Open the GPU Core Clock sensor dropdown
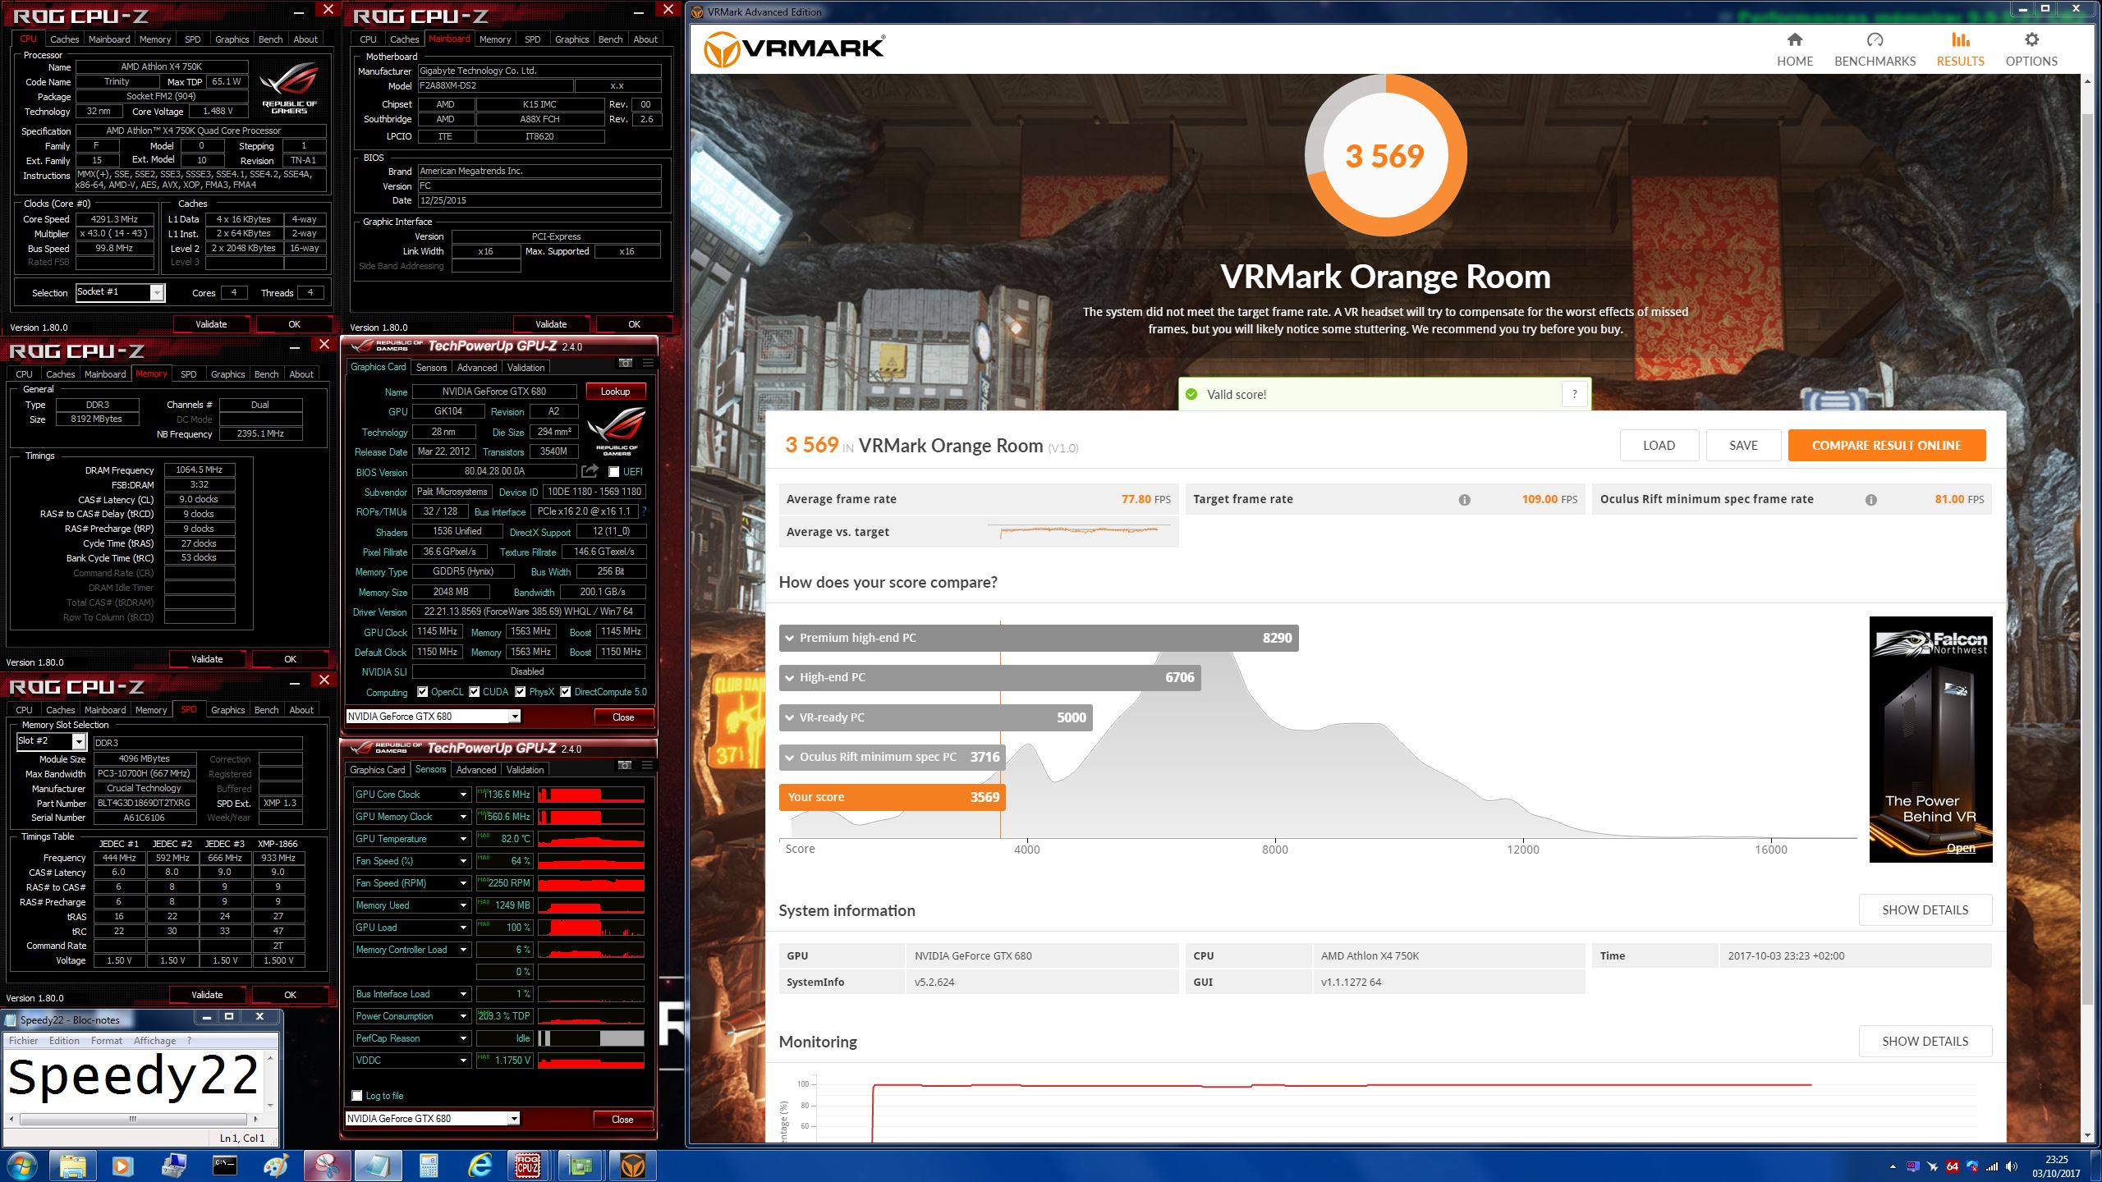This screenshot has height=1182, width=2102. pyautogui.click(x=463, y=795)
